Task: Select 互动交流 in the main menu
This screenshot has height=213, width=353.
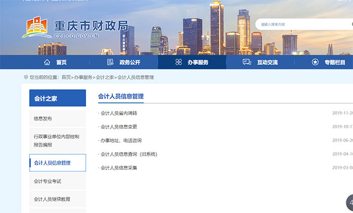Action: pos(267,62)
